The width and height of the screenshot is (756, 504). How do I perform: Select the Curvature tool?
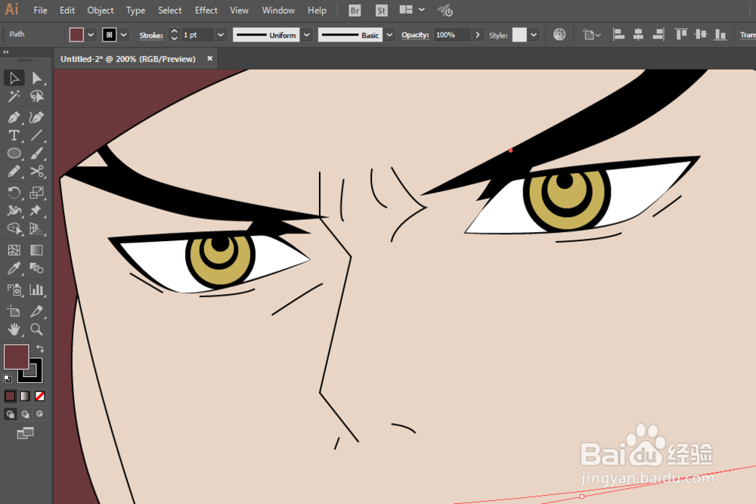(x=36, y=117)
